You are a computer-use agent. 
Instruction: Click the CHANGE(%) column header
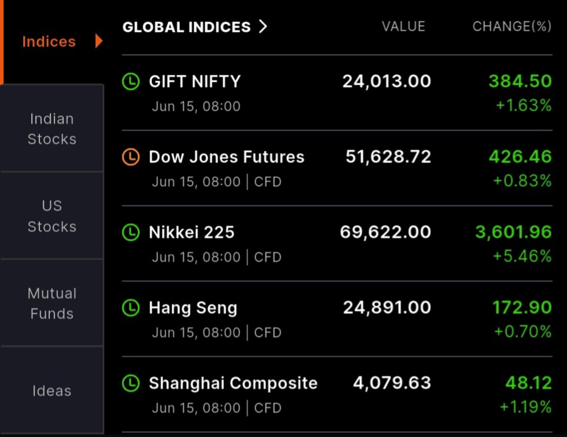(512, 27)
